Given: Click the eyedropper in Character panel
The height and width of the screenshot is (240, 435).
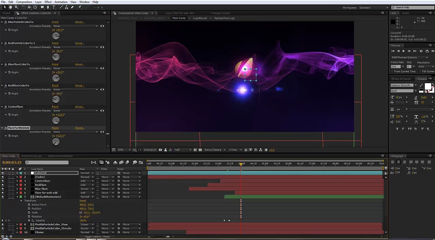Looking at the screenshot, I should [421, 86].
